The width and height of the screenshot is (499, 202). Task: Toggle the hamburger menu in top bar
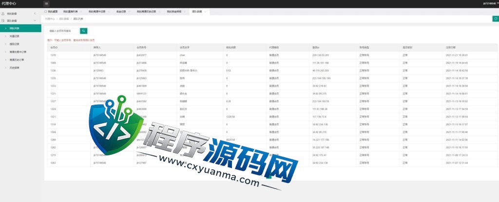(46, 3)
